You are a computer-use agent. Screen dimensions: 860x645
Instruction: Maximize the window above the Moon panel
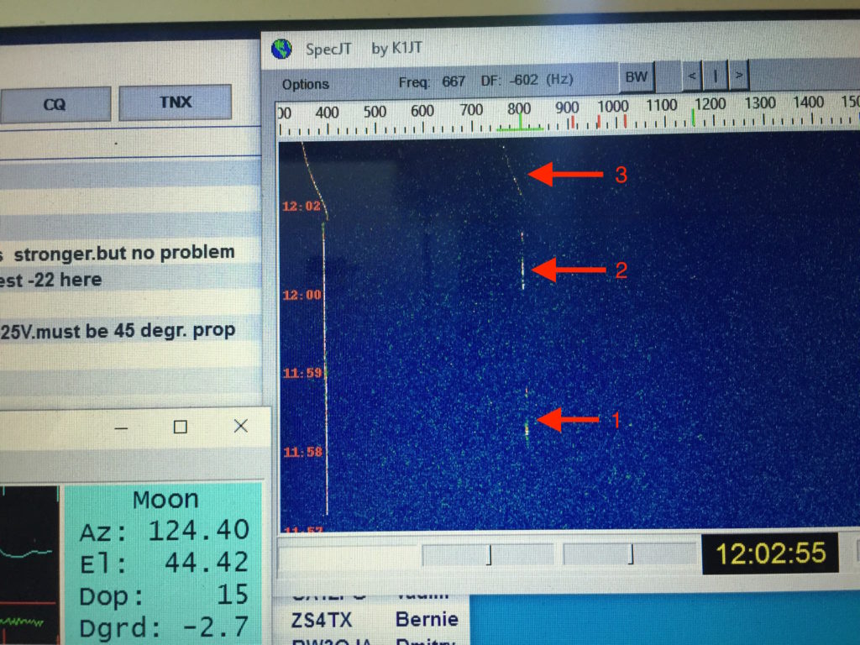(x=180, y=427)
